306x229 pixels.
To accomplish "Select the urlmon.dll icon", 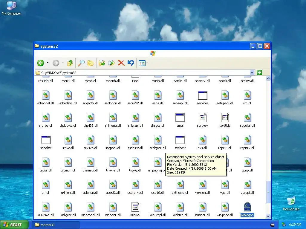I will click(68, 185).
